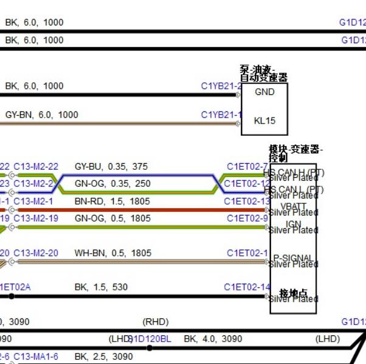Click the red BN-RD wire
The width and height of the screenshot is (366, 364).
[x=141, y=210]
